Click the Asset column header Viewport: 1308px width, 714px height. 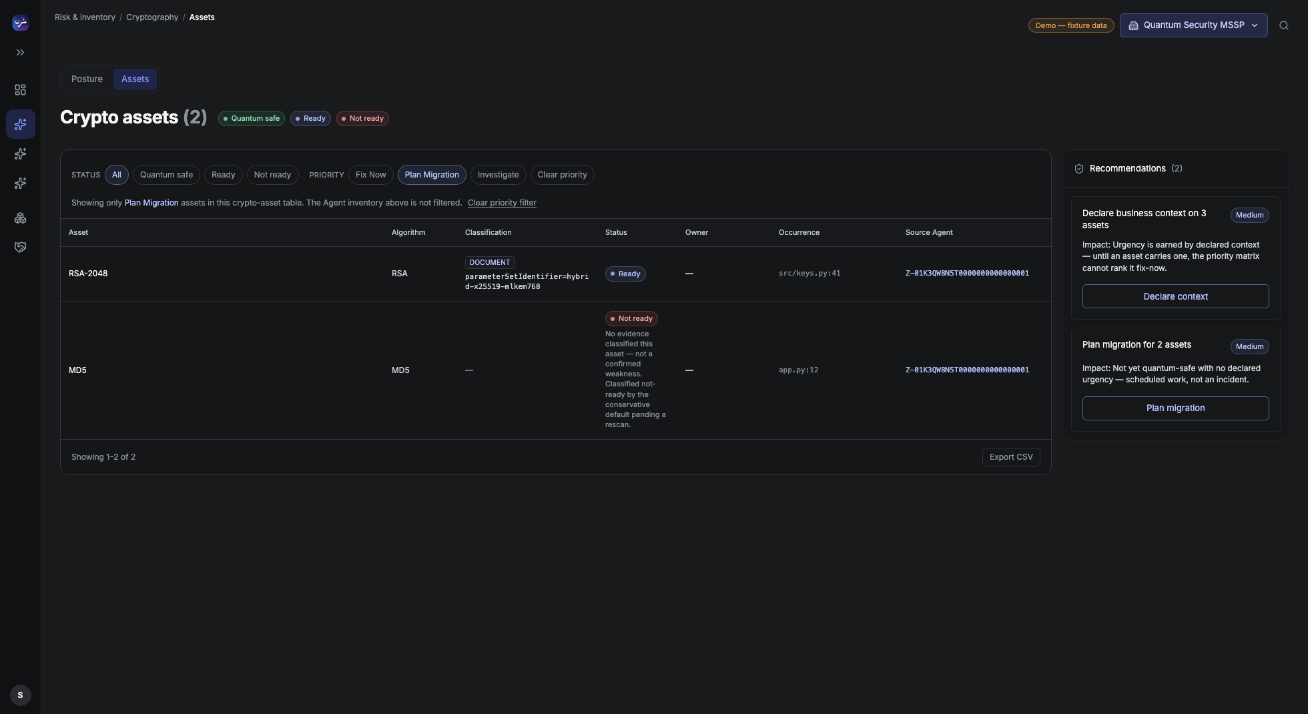[78, 233]
